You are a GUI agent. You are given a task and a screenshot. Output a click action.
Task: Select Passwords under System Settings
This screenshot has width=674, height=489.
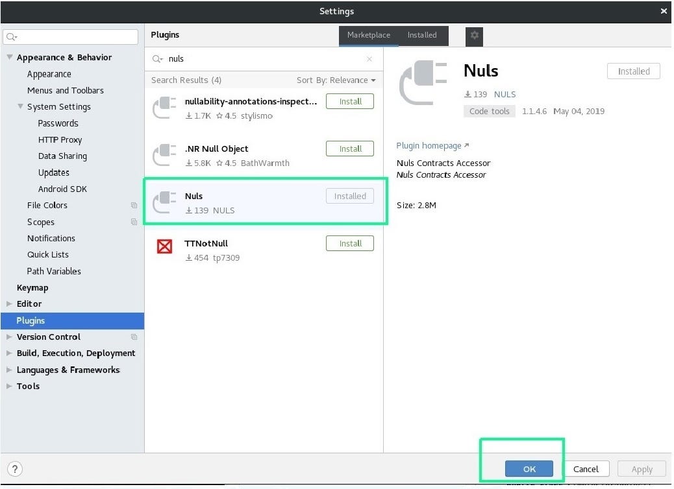tap(58, 123)
